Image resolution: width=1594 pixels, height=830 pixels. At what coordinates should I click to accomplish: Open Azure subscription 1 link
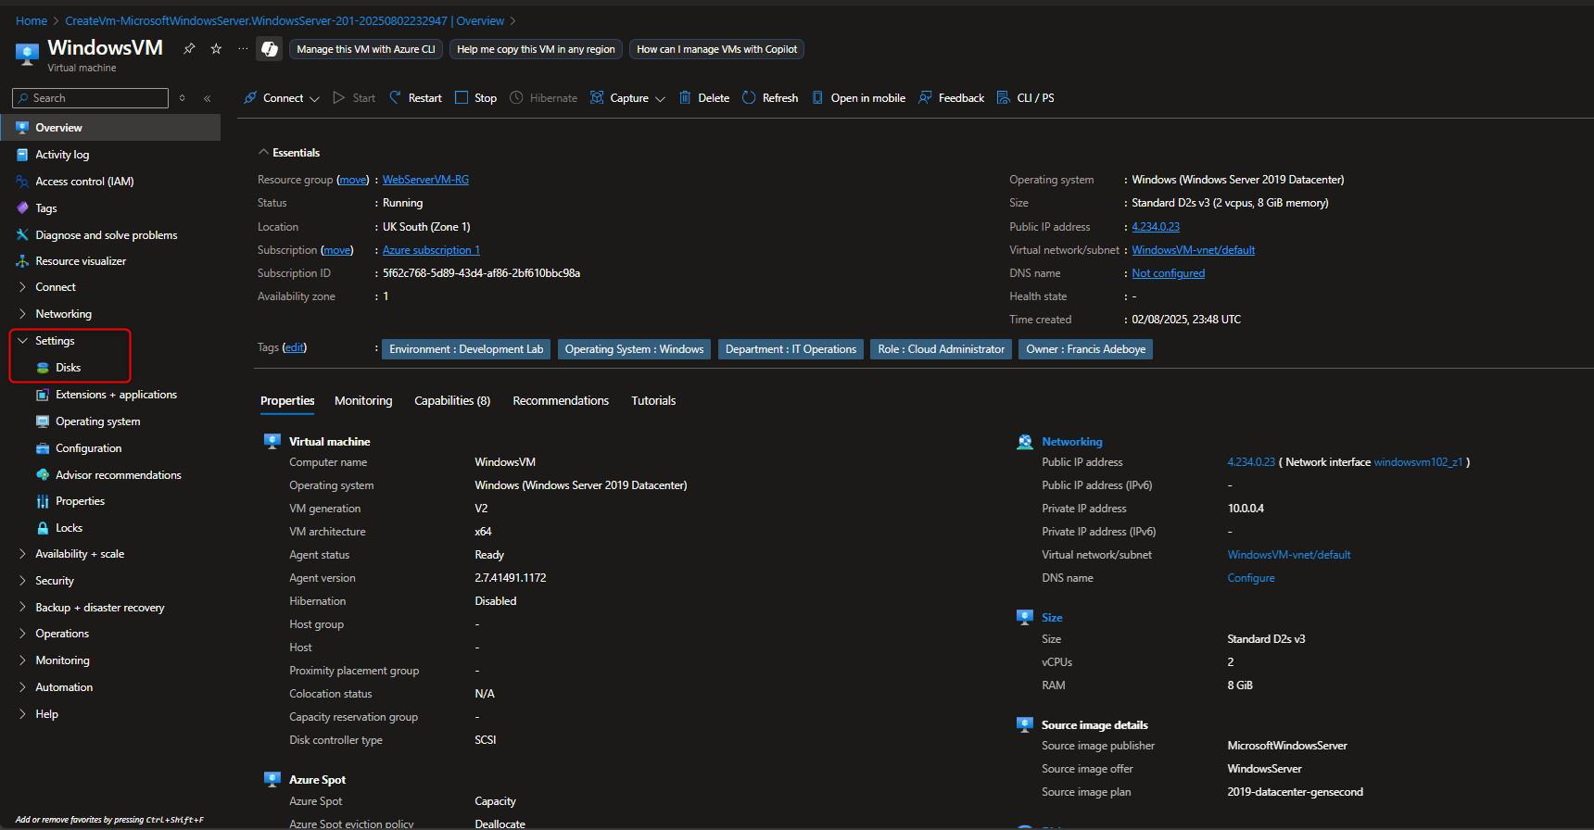pyautogui.click(x=431, y=250)
